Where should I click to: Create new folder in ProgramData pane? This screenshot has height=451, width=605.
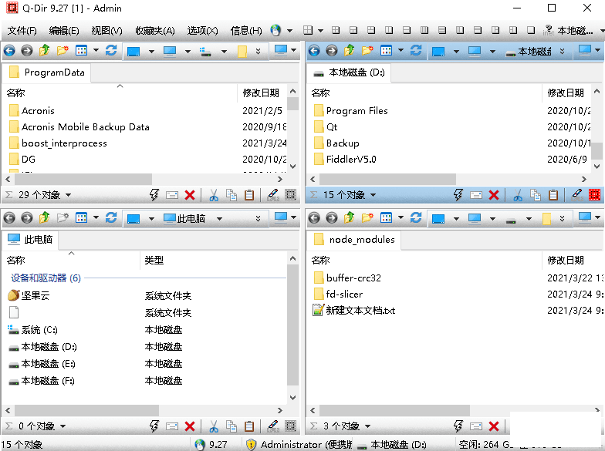[63, 51]
